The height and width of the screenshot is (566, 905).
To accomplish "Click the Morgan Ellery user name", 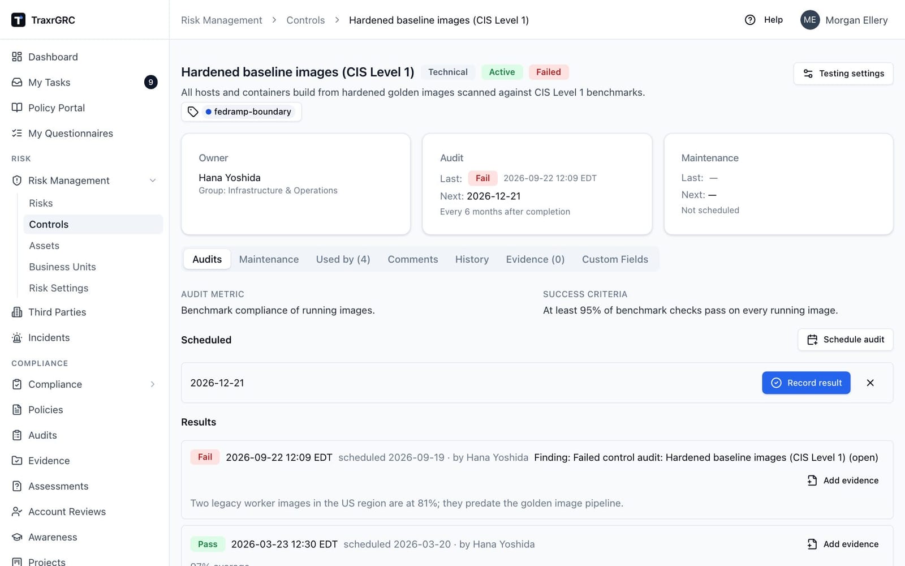I will coord(856,20).
